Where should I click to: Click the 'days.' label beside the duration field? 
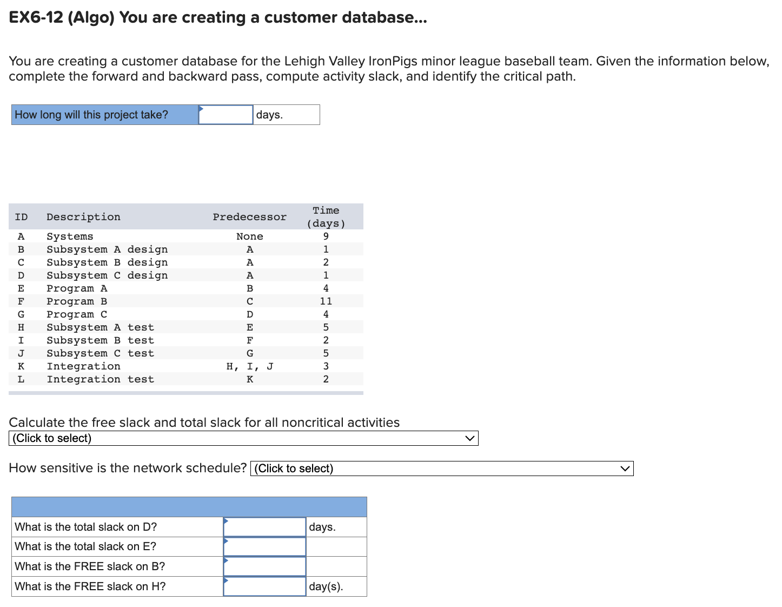click(269, 115)
